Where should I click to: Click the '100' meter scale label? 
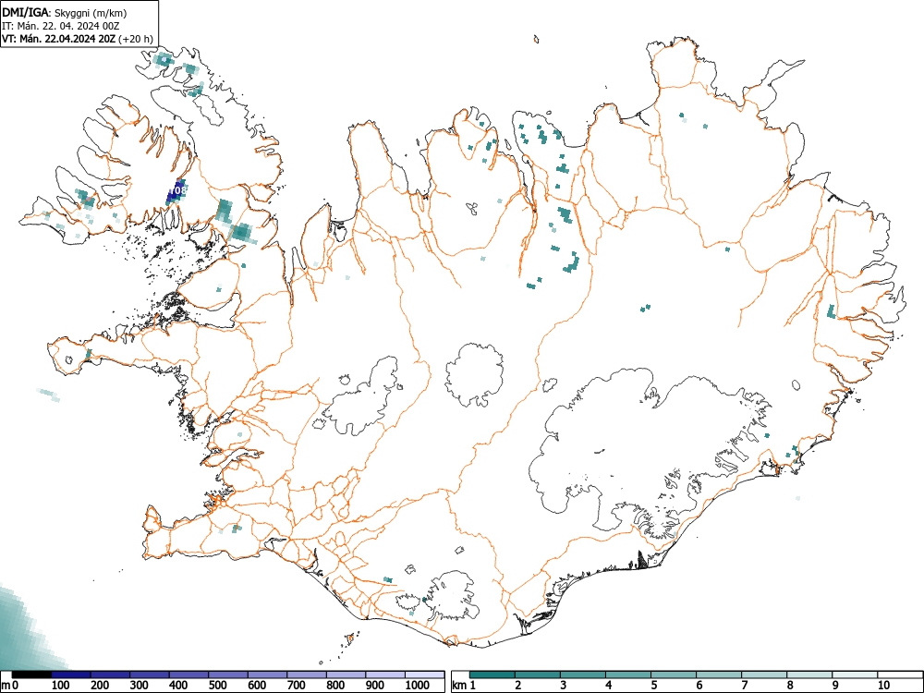coord(61,685)
